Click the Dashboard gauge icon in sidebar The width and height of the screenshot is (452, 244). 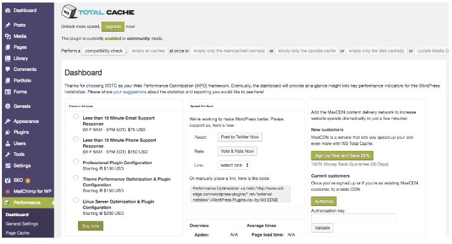coord(8,10)
